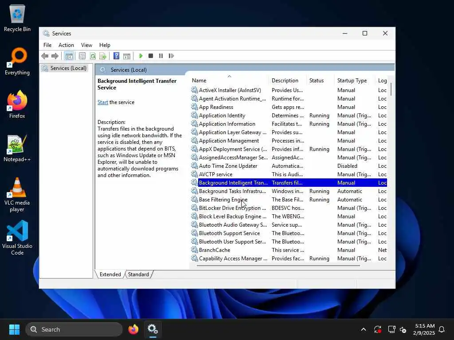
Task: Click the Services title bar icon
Action: pos(46,33)
